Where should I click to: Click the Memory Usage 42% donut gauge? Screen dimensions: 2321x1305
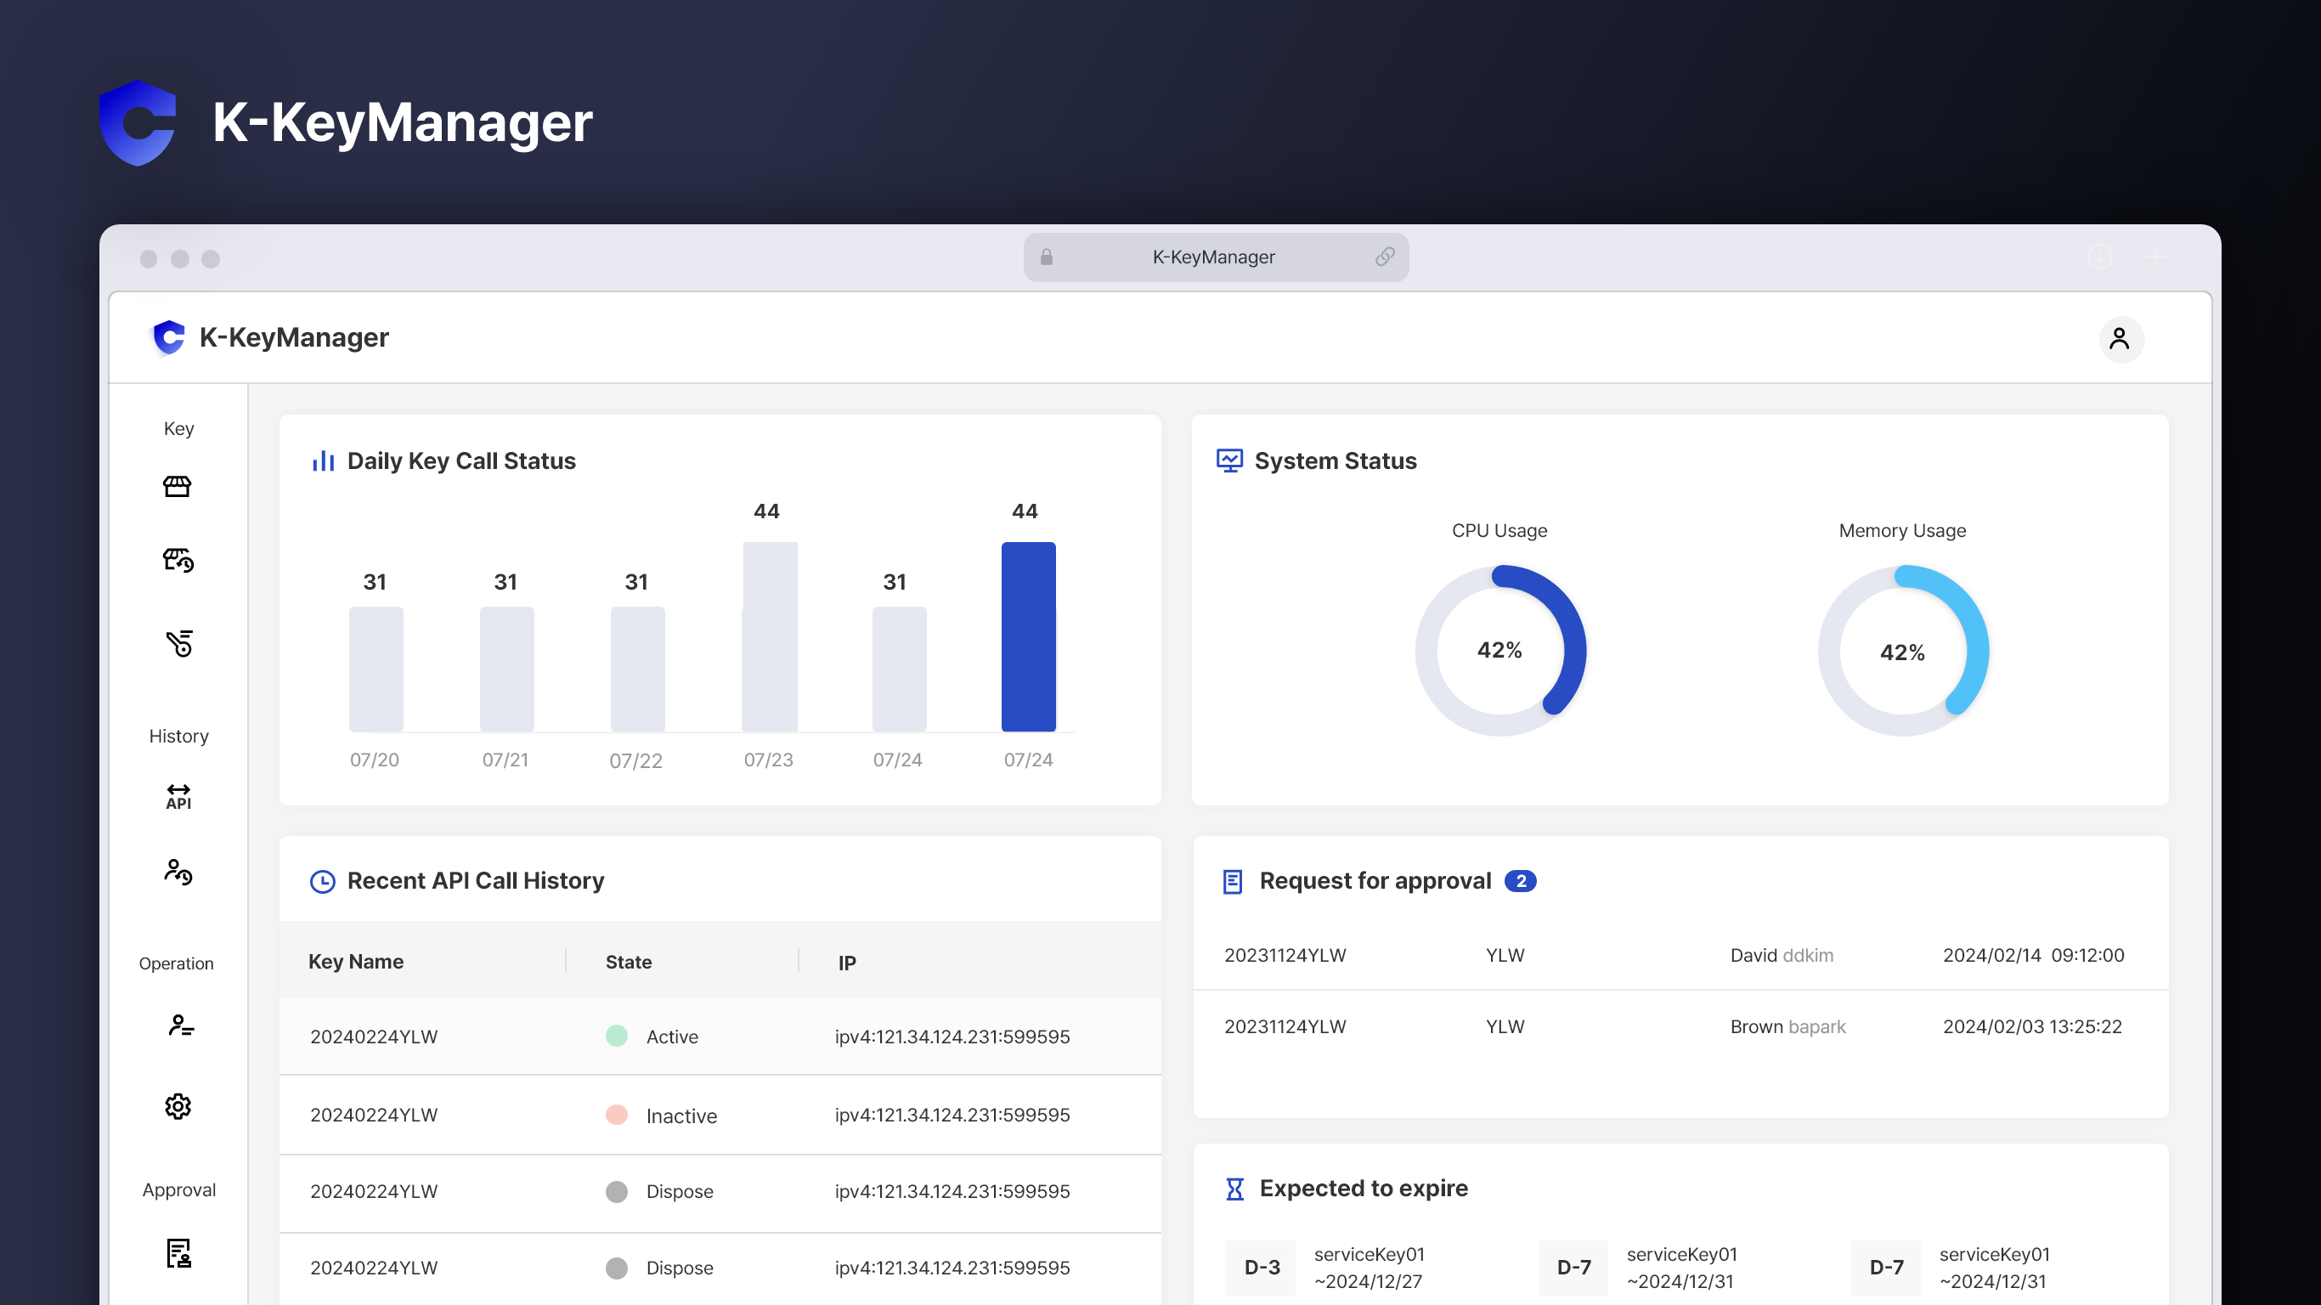coord(1902,650)
